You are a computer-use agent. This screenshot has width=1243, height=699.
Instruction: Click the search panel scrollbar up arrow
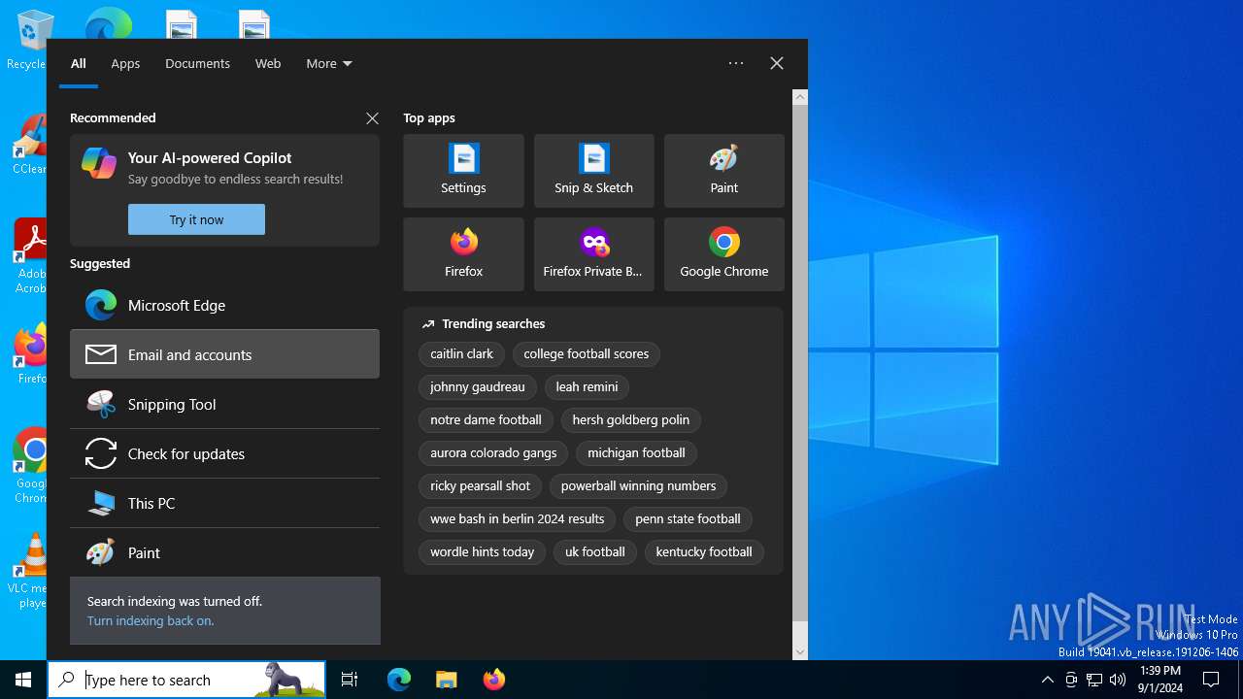[800, 97]
